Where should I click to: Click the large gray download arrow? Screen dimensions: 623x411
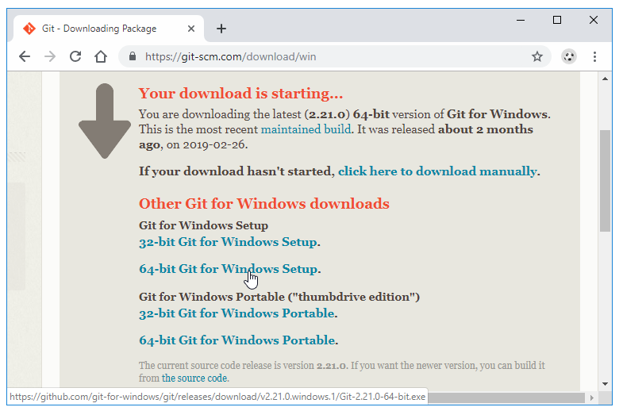pyautogui.click(x=105, y=121)
